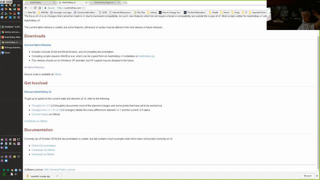The width and height of the screenshot is (320, 180).
Task: Close the downloads bar
Action: click(317, 176)
